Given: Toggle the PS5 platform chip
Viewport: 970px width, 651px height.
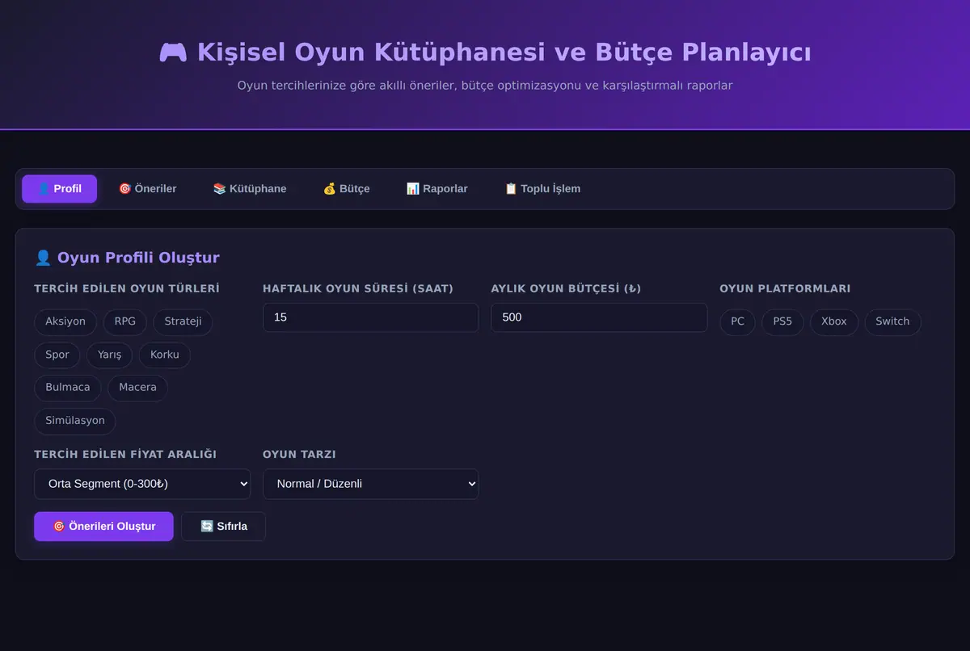Looking at the screenshot, I should [x=782, y=321].
